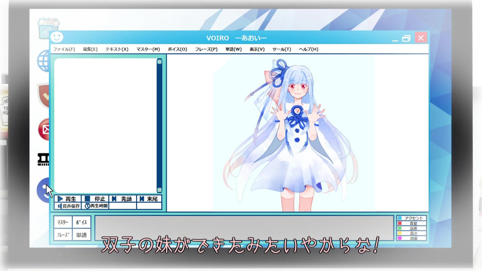Restore down the VOIRO window

pyautogui.click(x=406, y=39)
